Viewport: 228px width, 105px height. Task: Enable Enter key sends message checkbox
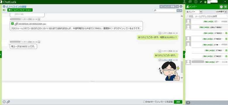144,102
